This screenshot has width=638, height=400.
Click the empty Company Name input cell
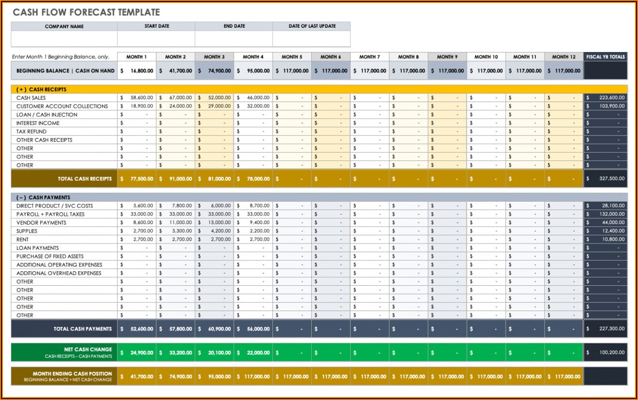[64, 39]
